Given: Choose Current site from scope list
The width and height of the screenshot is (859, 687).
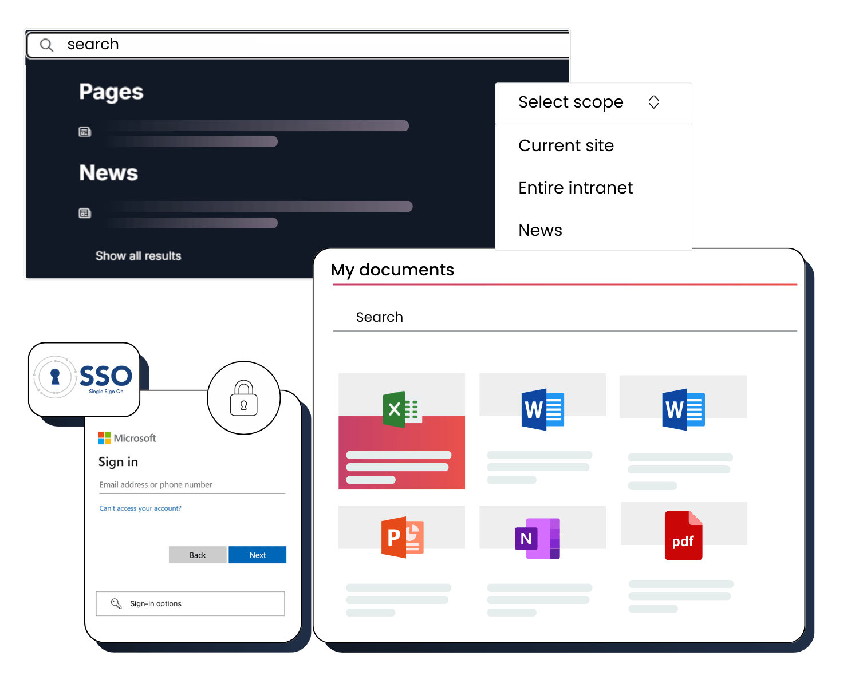Looking at the screenshot, I should (566, 145).
